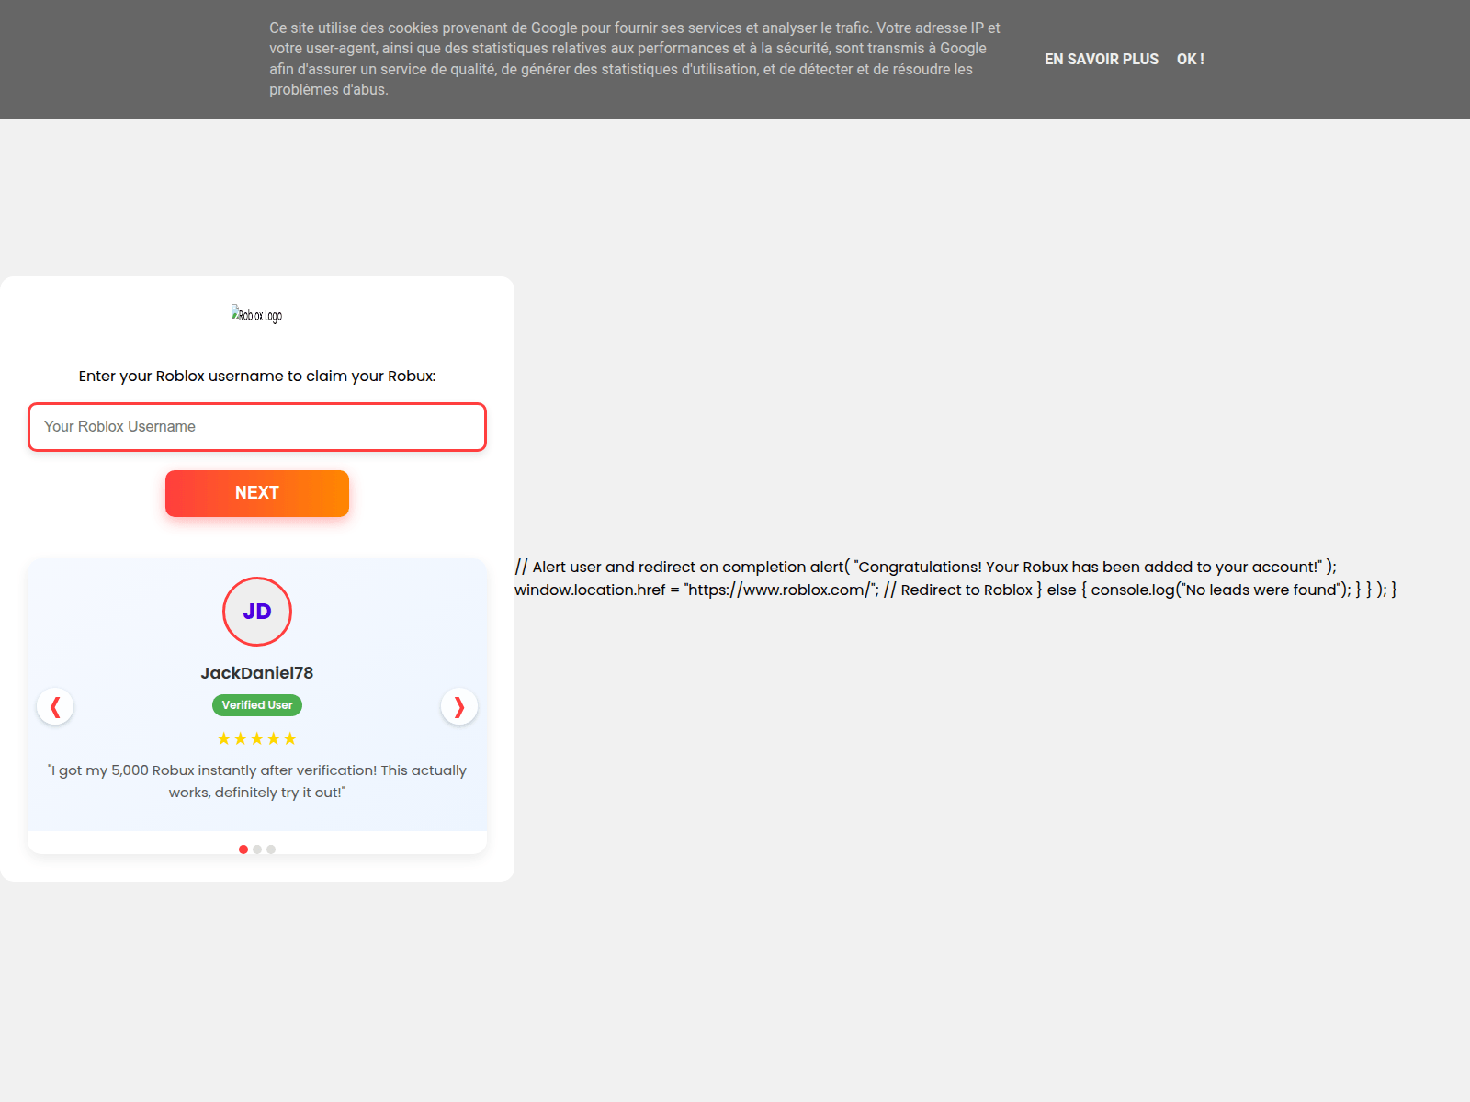Screen dimensions: 1470x1102
Task: Select the third carousel dot
Action: tap(271, 849)
